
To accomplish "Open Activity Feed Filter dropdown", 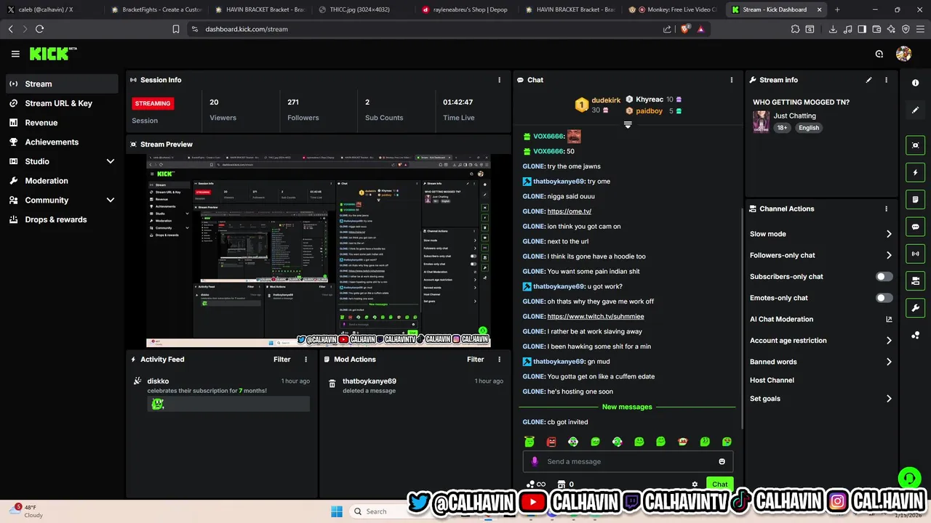I will tap(281, 360).
